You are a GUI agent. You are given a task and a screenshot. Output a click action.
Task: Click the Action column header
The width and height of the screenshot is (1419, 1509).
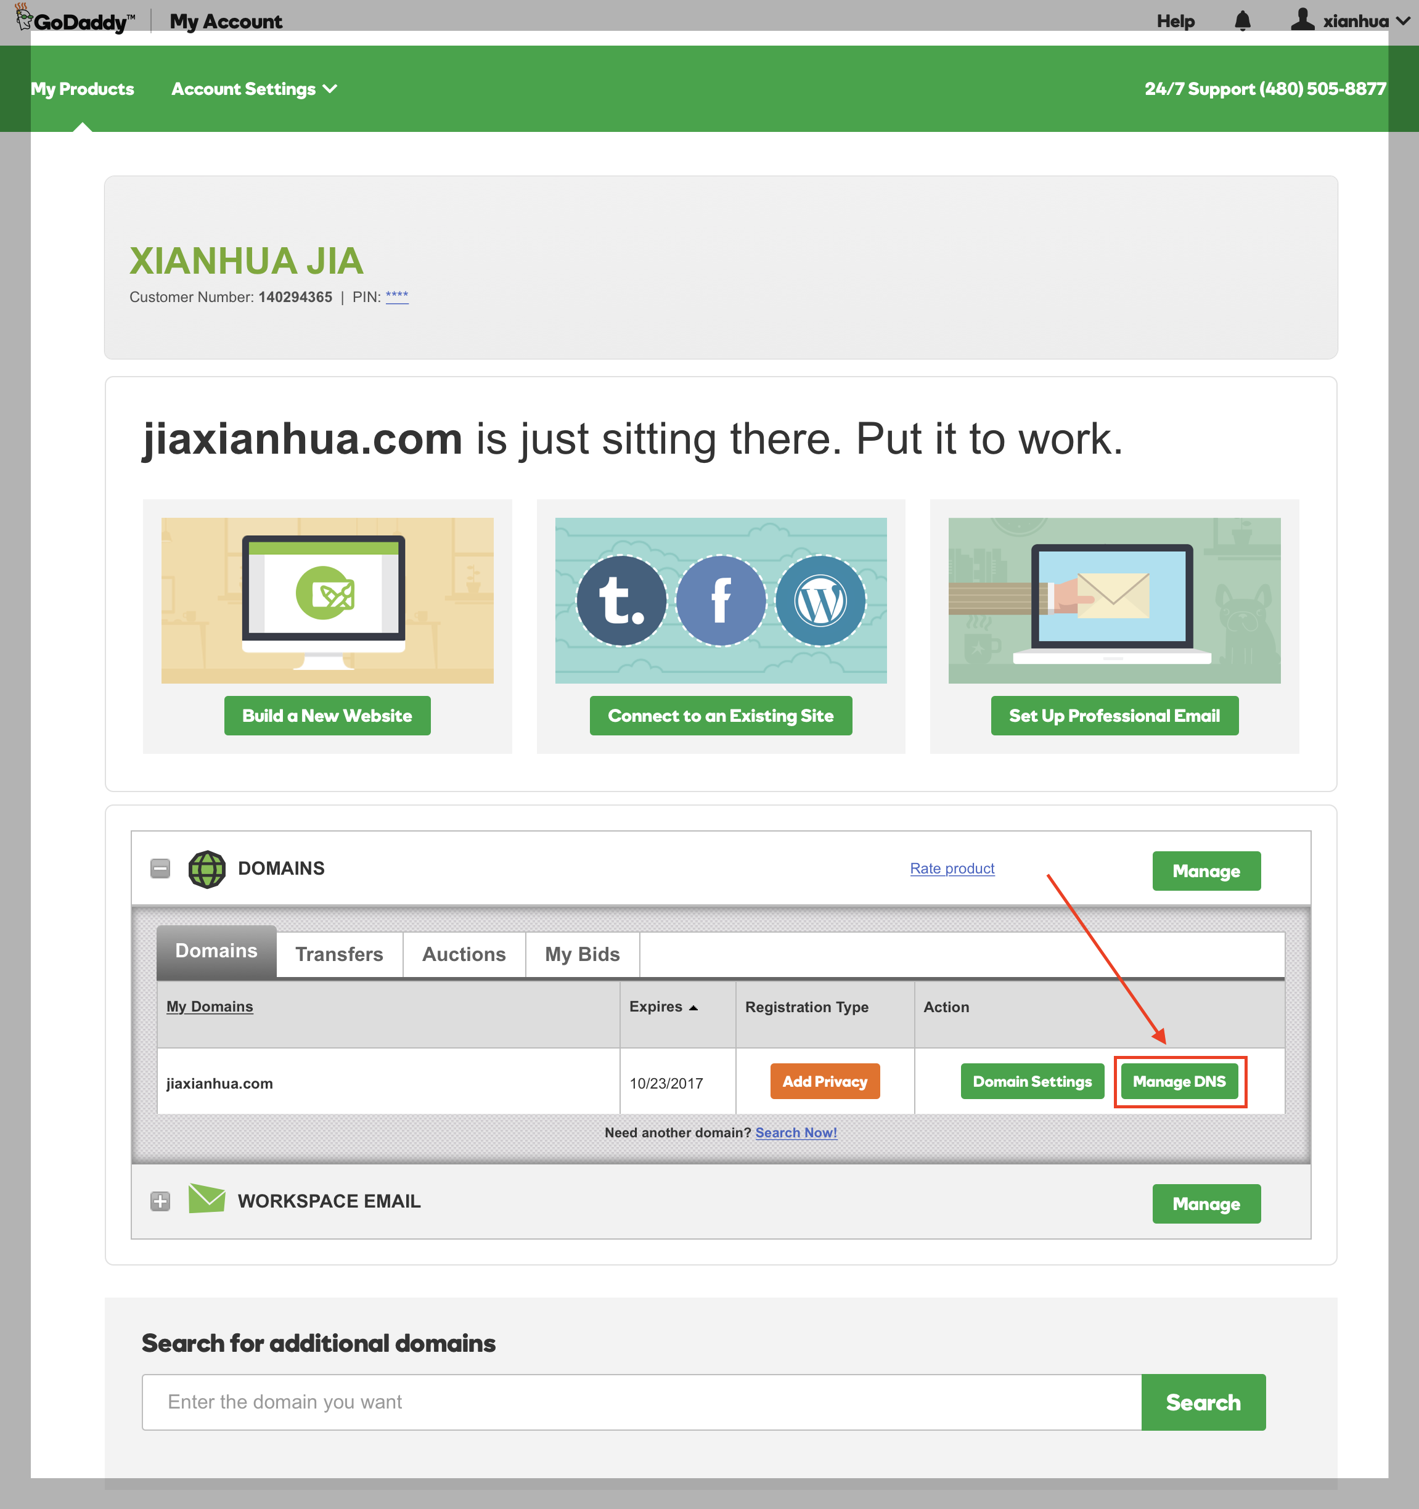(946, 1007)
